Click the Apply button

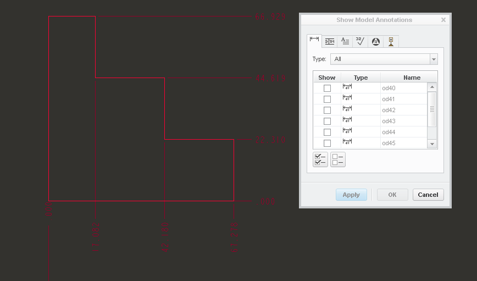[x=351, y=195]
